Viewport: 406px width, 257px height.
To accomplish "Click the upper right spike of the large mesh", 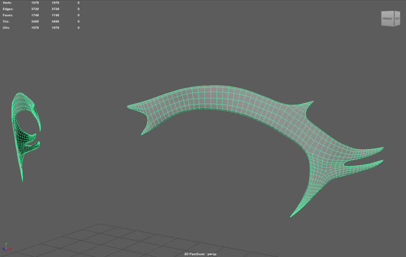I will click(310, 103).
